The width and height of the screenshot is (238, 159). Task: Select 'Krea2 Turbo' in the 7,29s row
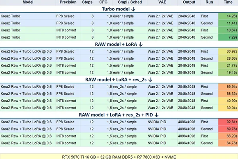click(x=10, y=37)
